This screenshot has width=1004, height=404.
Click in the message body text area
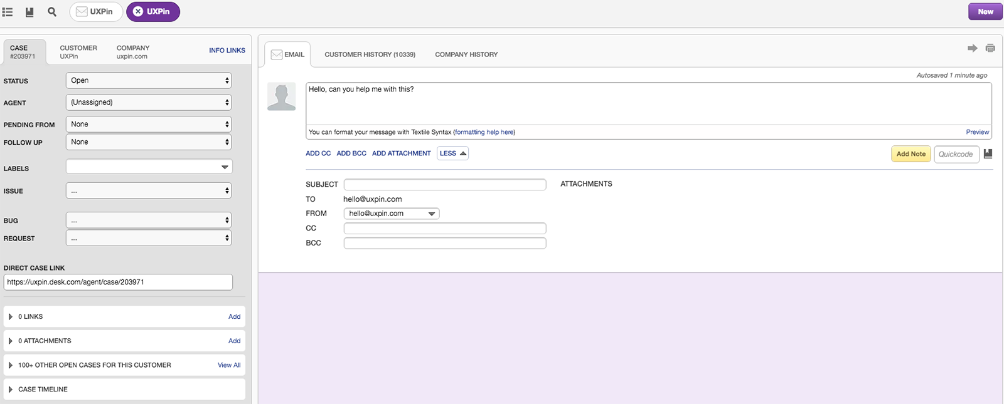(649, 103)
